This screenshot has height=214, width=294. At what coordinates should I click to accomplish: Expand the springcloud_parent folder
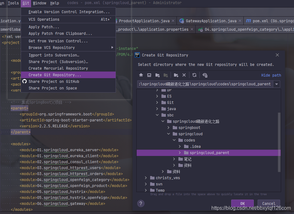180,153
